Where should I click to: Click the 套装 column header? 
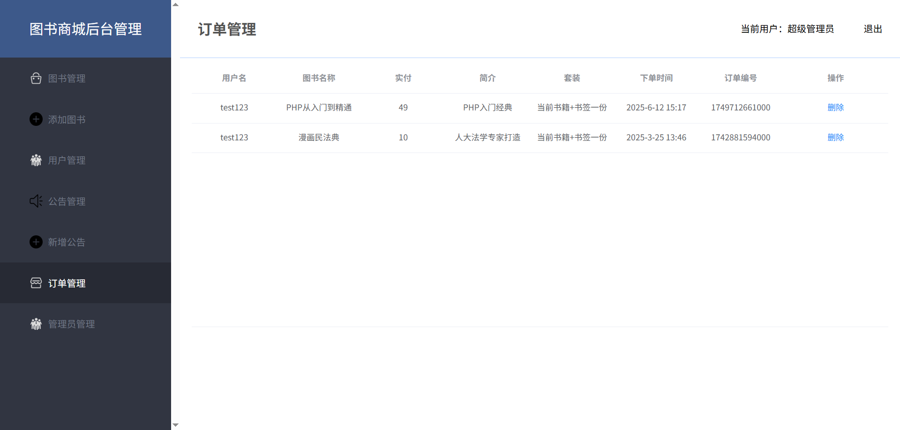click(x=572, y=78)
